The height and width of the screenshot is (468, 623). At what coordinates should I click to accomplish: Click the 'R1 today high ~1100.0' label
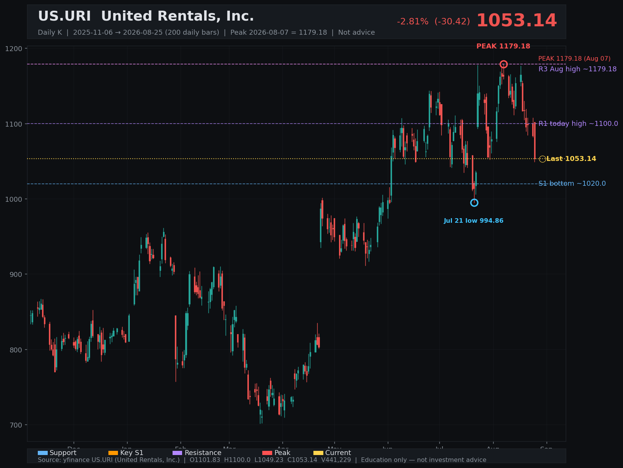[x=578, y=124]
